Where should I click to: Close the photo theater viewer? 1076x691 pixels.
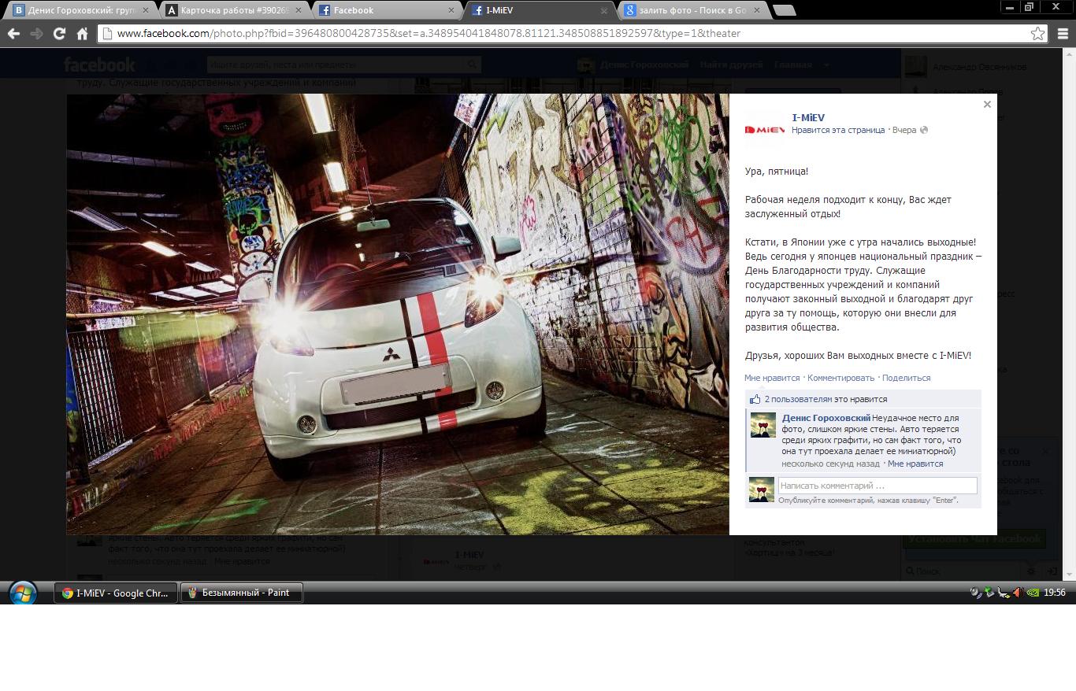tap(987, 105)
